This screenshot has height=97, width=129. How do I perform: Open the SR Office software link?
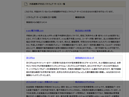pos(30,58)
